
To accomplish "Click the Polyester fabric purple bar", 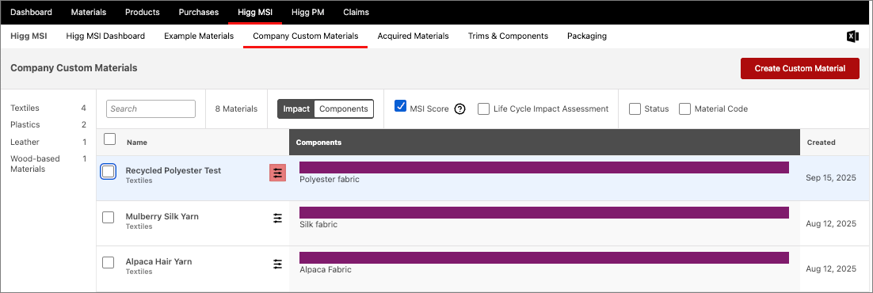I will 544,168.
